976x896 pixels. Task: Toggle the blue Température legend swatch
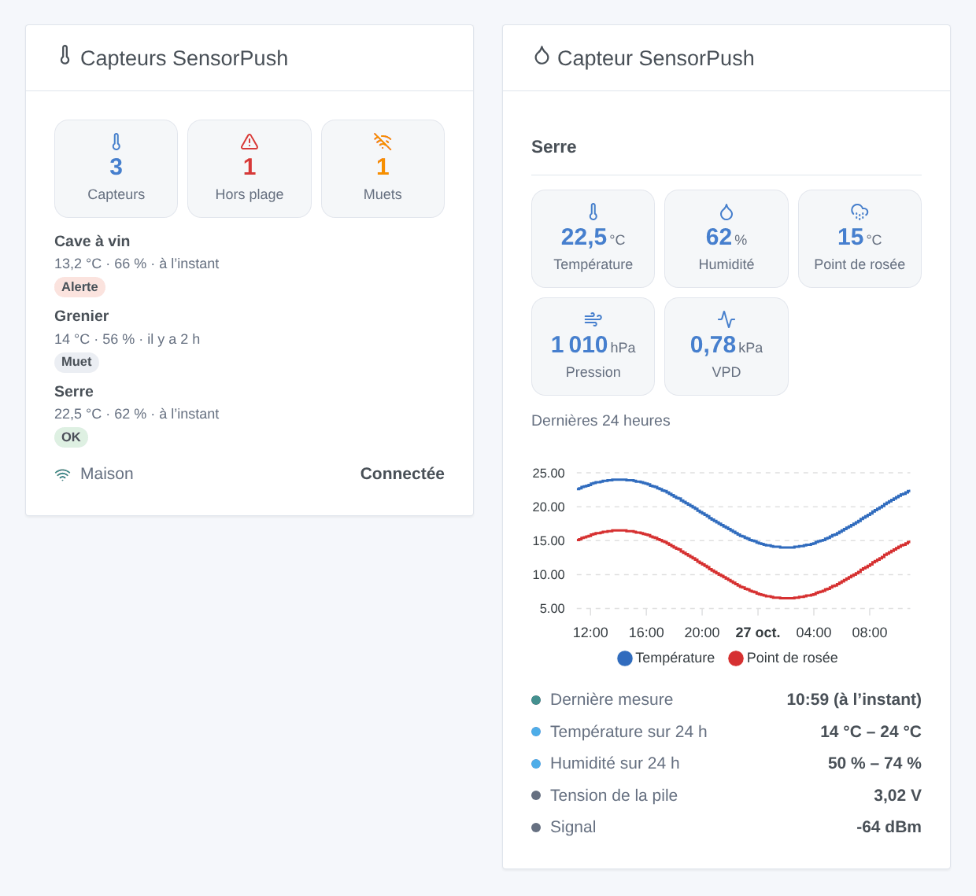click(625, 658)
